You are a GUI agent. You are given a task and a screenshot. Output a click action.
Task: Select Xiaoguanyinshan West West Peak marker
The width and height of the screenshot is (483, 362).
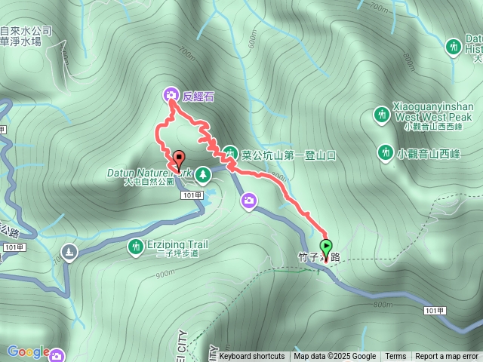(382, 115)
